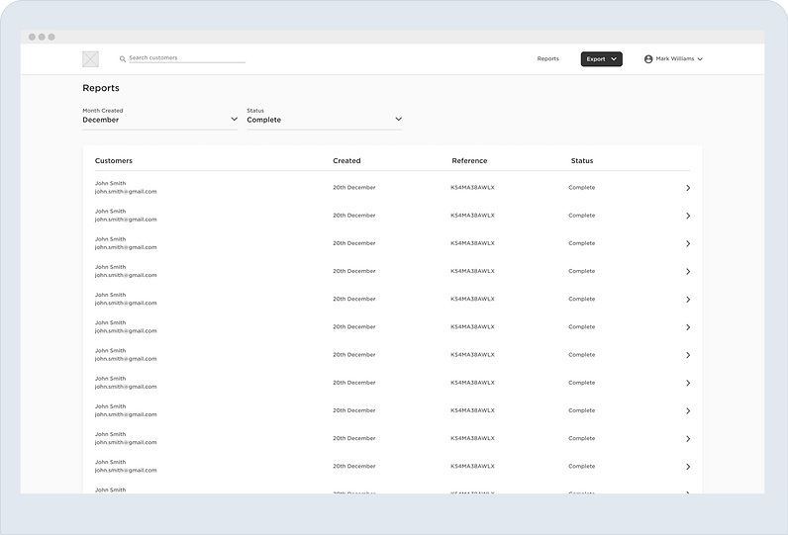This screenshot has width=788, height=535.
Task: Open the fifth table row's right chevron
Action: [x=688, y=299]
